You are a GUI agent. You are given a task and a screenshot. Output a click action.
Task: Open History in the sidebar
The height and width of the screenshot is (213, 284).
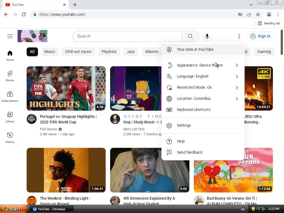[x=10, y=138]
